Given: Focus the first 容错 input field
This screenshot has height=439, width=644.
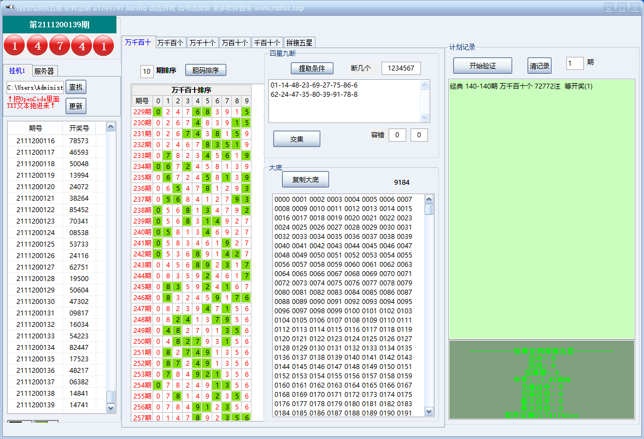Looking at the screenshot, I should [x=397, y=134].
